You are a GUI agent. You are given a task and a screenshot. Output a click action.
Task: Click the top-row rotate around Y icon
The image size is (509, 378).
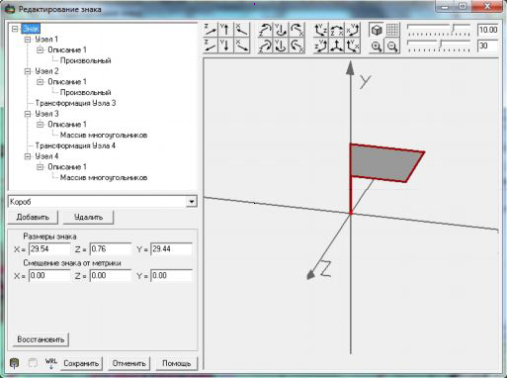(x=281, y=30)
